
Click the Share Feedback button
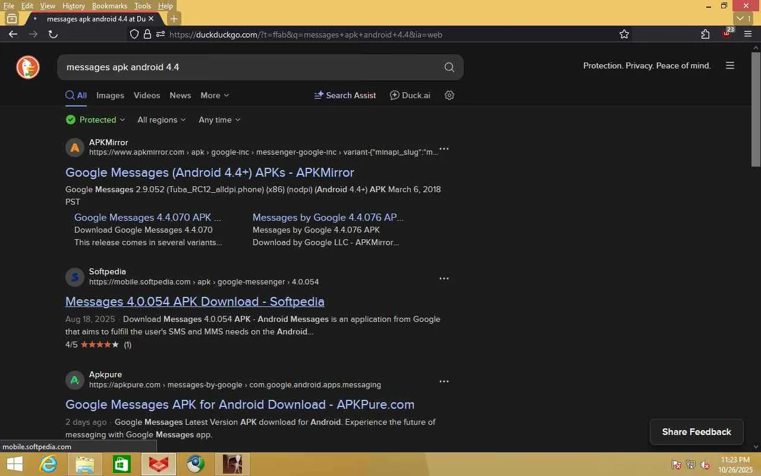697,432
